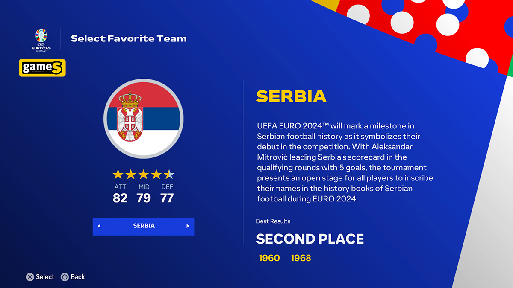Click the UEFA EURO 2024 logo

41,40
